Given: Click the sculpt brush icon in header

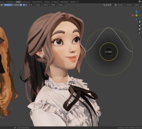Looking at the screenshot, I should (x=1, y=5).
